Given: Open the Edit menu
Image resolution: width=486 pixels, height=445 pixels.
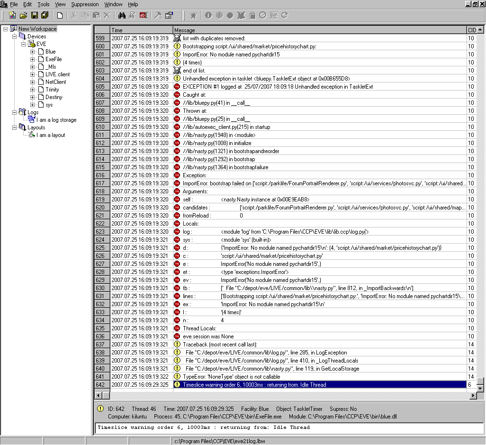Looking at the screenshot, I should [x=27, y=4].
